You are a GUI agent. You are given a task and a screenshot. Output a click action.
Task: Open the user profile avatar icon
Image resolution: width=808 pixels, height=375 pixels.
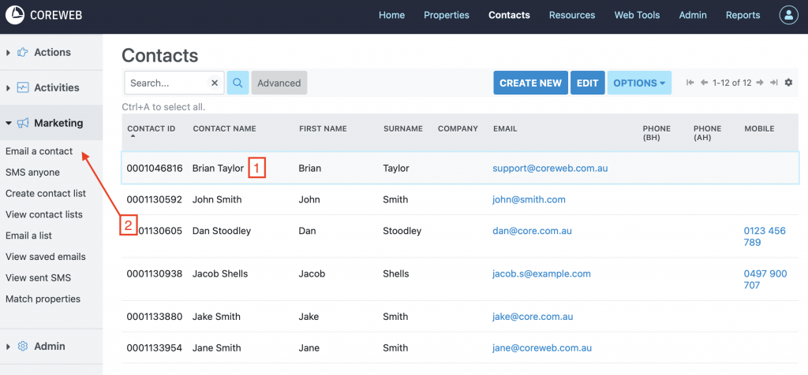(x=788, y=15)
